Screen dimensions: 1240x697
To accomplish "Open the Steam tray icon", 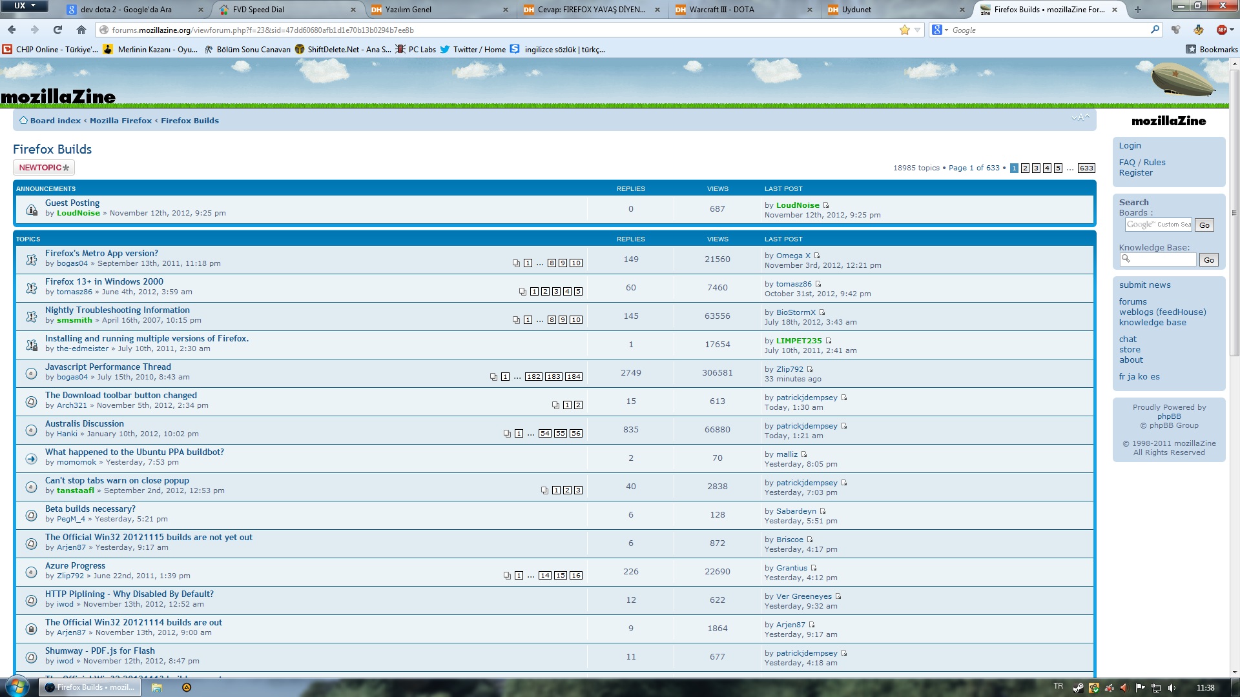I will pyautogui.click(x=1078, y=687).
